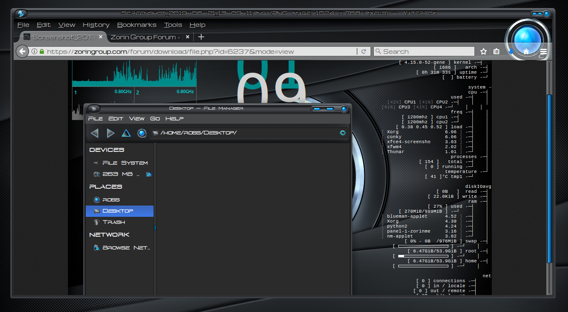
Task: Open the History menu
Action: click(x=96, y=25)
